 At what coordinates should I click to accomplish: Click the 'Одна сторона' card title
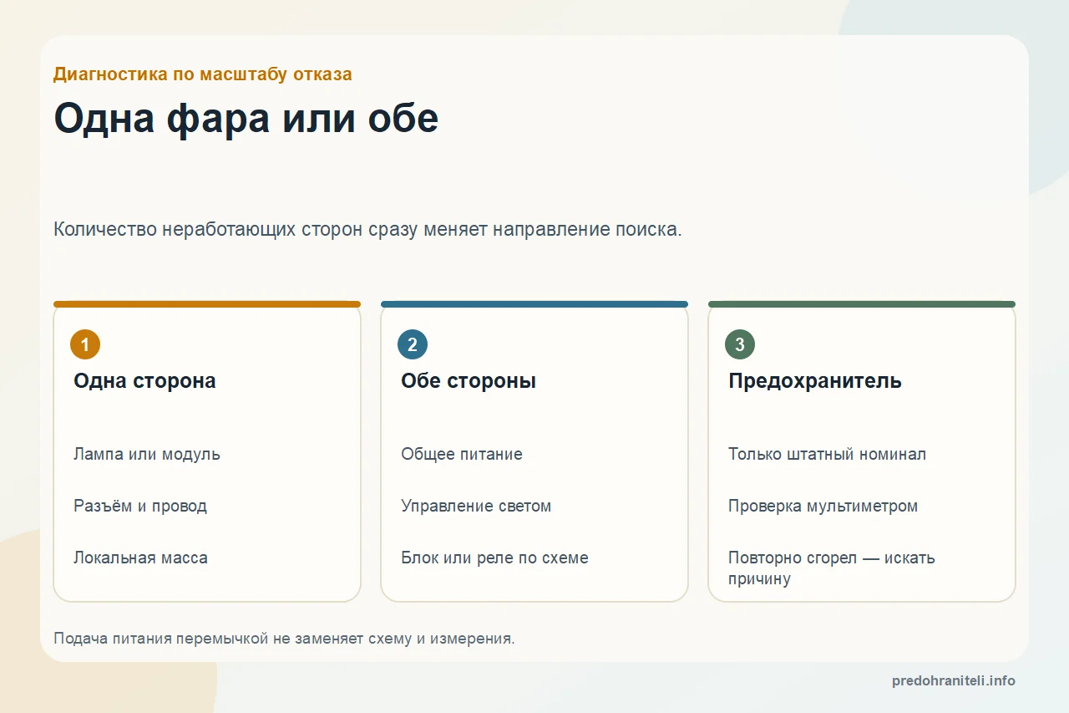[144, 381]
